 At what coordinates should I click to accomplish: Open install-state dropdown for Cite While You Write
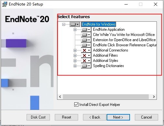[86, 35]
